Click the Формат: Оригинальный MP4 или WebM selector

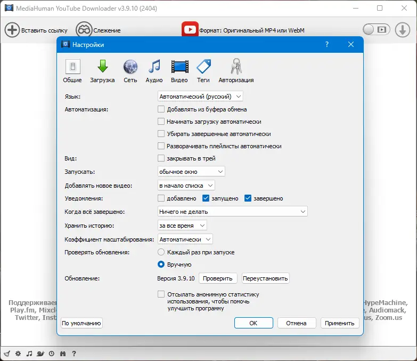click(243, 30)
